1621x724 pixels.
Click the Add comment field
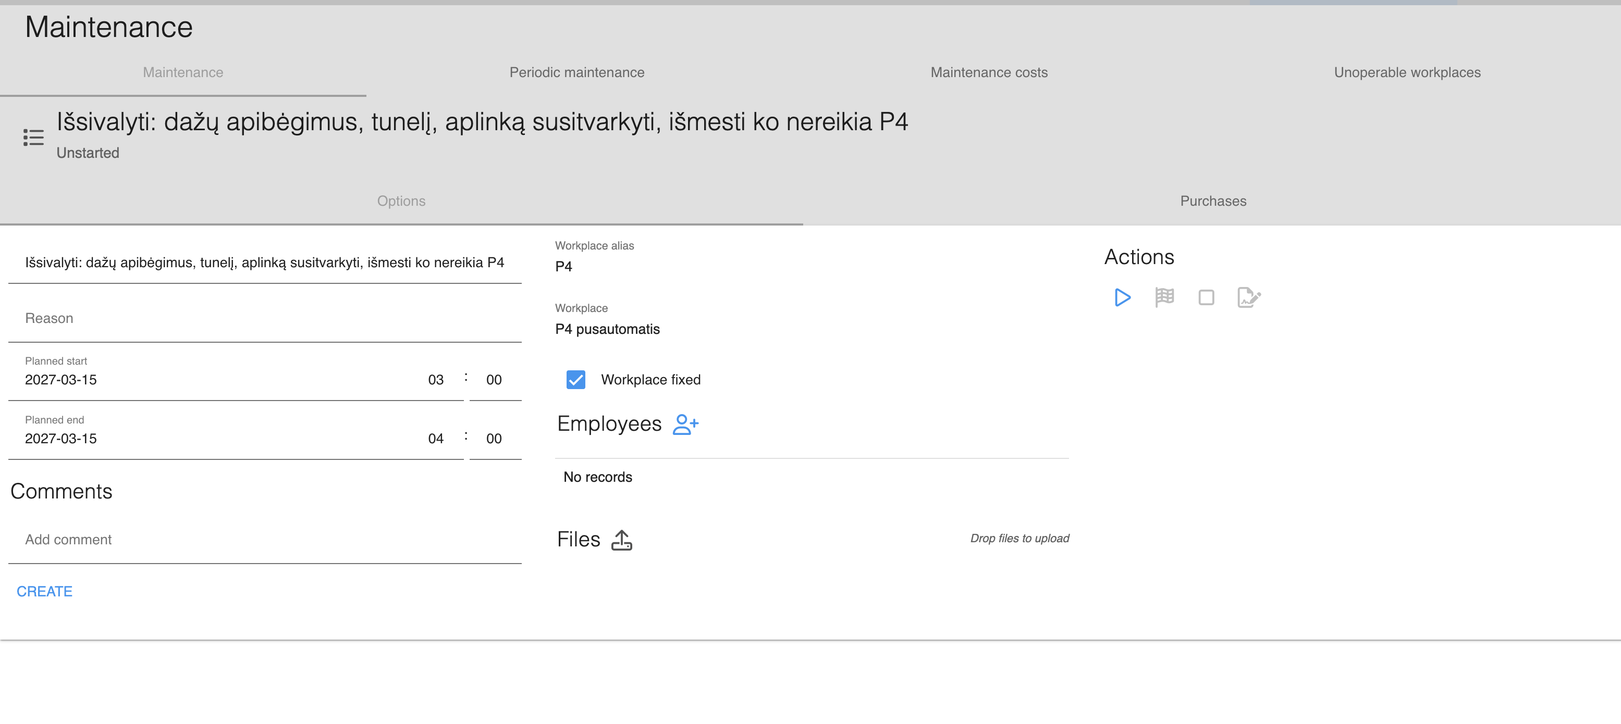pos(264,540)
